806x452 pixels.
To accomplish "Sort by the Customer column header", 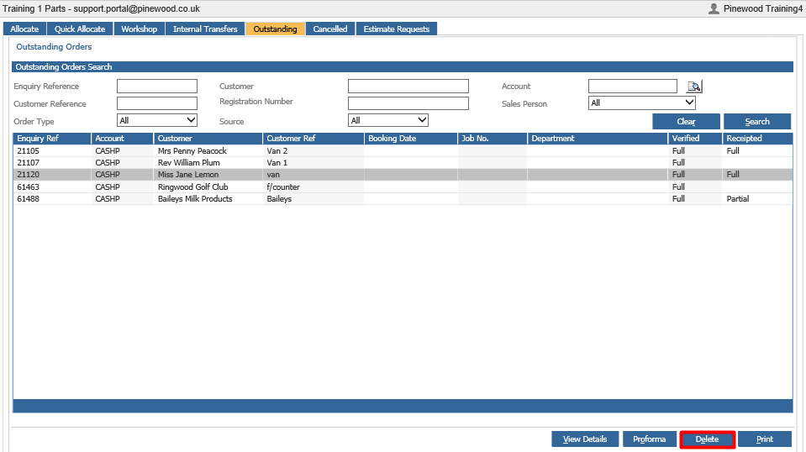I will (208, 138).
